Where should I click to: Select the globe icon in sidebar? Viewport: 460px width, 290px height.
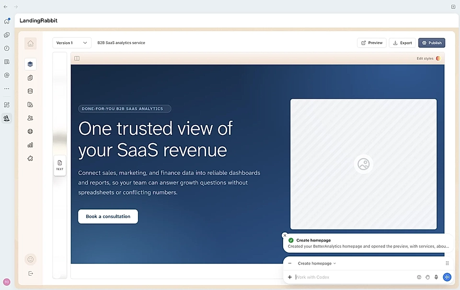[x=30, y=131]
